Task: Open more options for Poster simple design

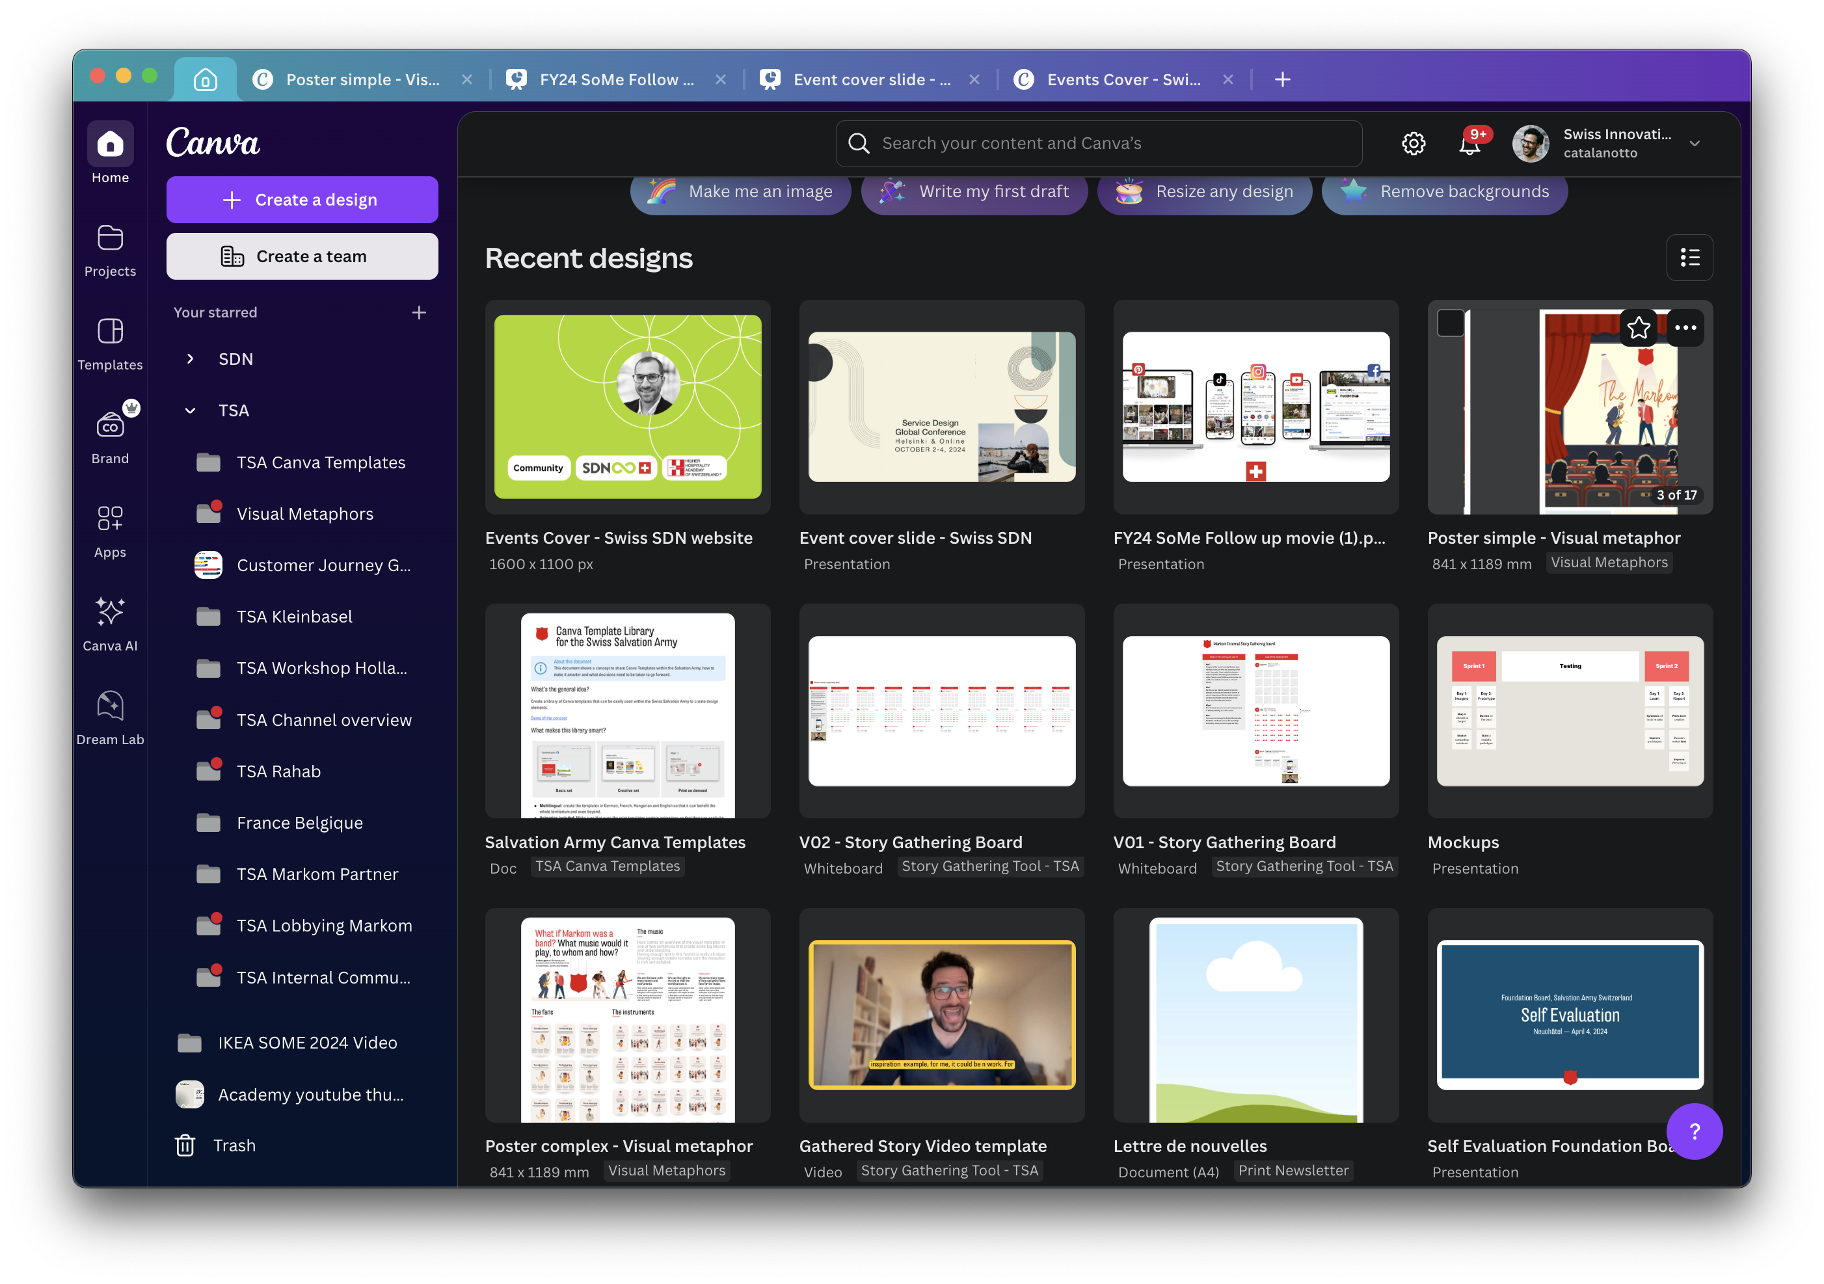Action: [x=1685, y=327]
